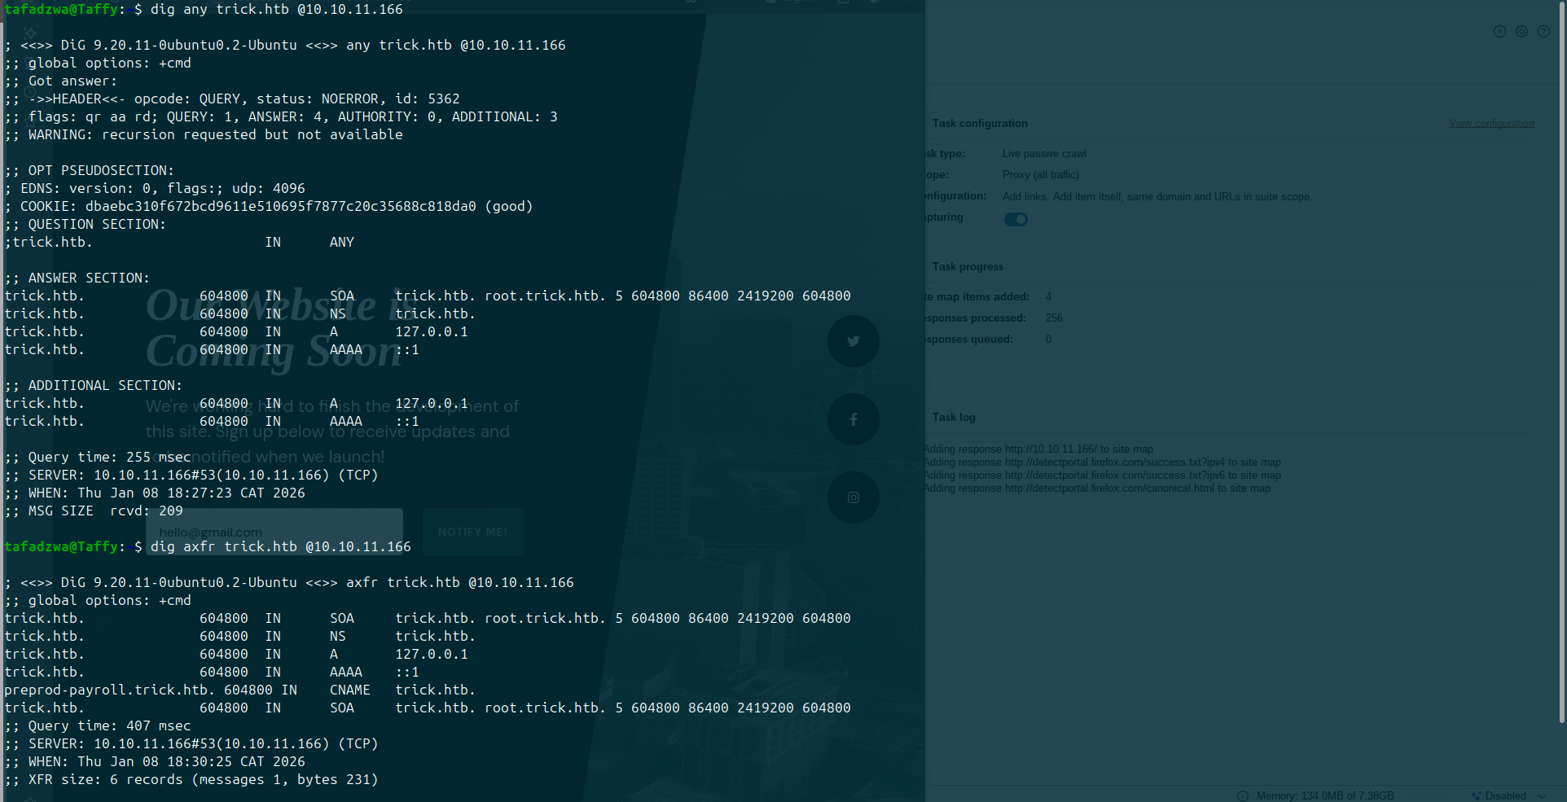
Task: Click the 'Add links. Add item itself' configuration text
Action: click(x=1157, y=197)
